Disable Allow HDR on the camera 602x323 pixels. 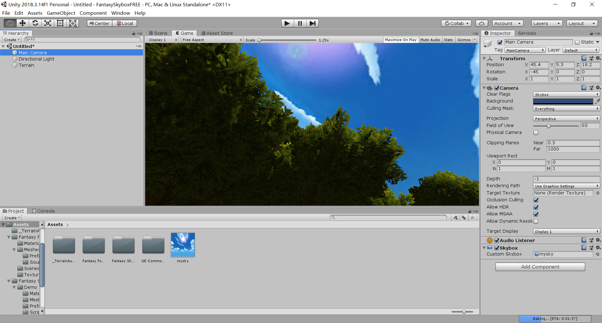pyautogui.click(x=536, y=207)
